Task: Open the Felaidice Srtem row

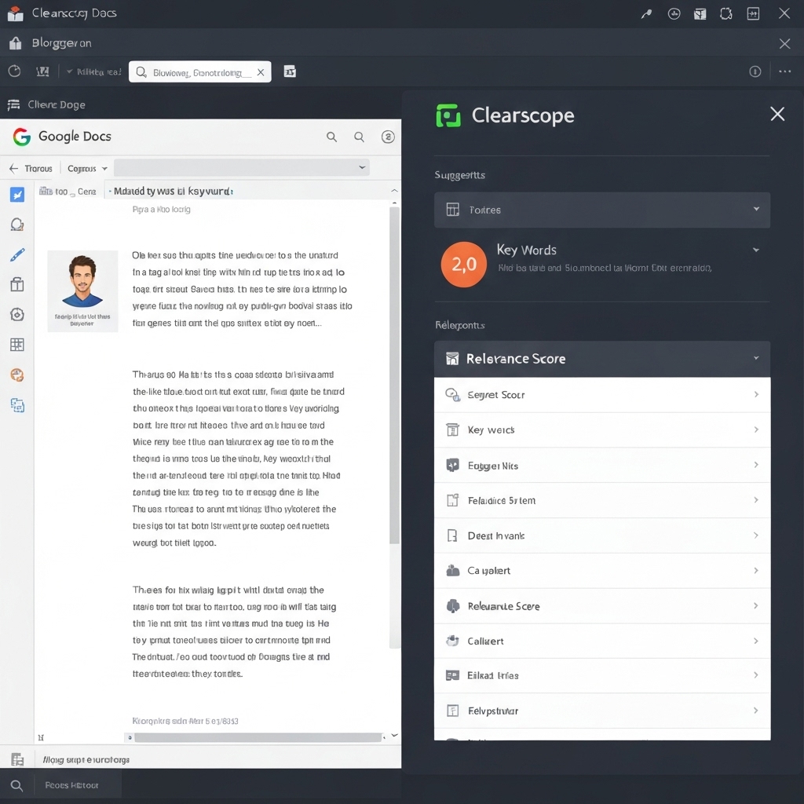Action: (x=602, y=500)
